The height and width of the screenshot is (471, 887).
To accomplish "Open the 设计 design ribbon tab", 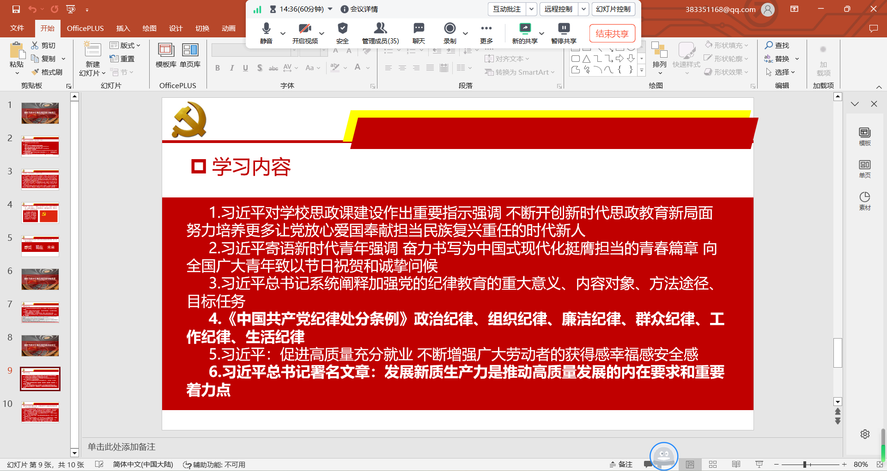I will pyautogui.click(x=176, y=28).
